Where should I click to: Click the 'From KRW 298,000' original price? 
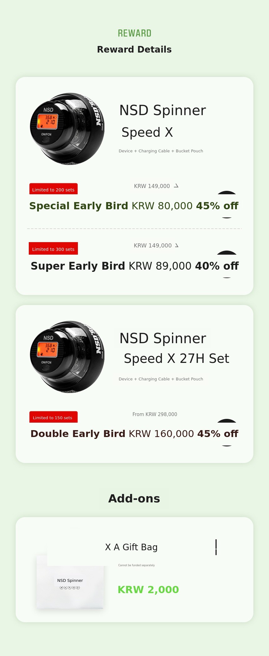tap(155, 414)
